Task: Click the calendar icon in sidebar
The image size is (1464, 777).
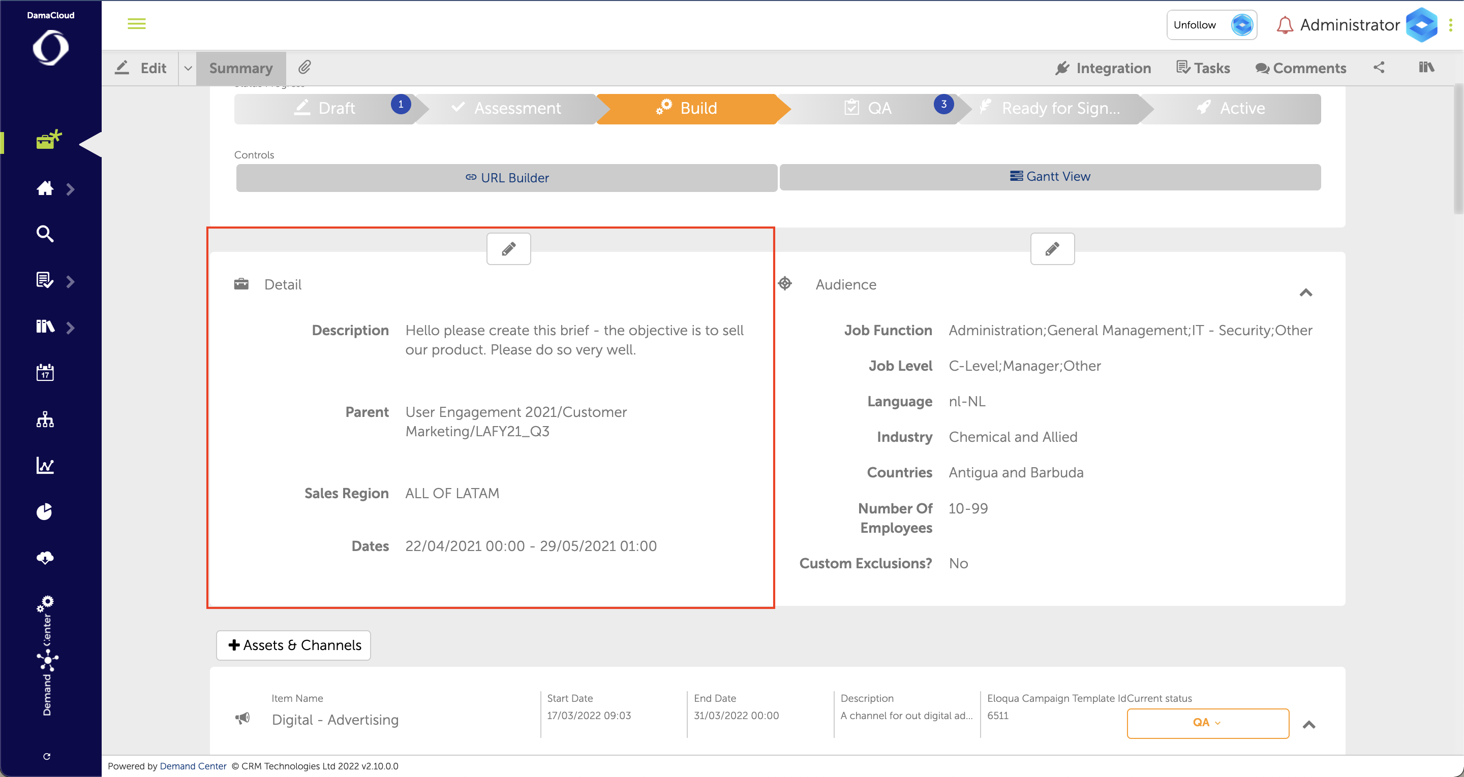Action: tap(45, 373)
